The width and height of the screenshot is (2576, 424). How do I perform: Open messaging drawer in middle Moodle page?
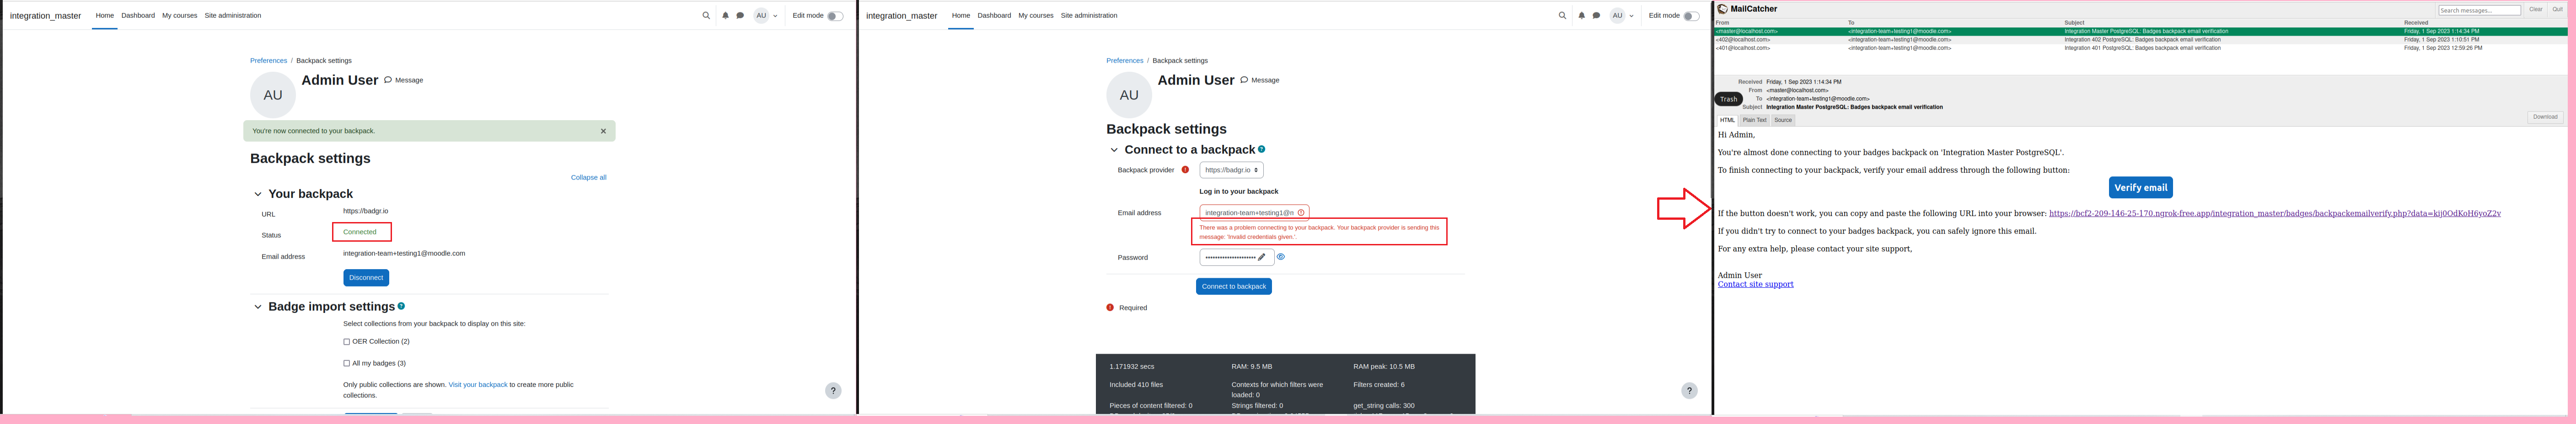click(x=1596, y=16)
